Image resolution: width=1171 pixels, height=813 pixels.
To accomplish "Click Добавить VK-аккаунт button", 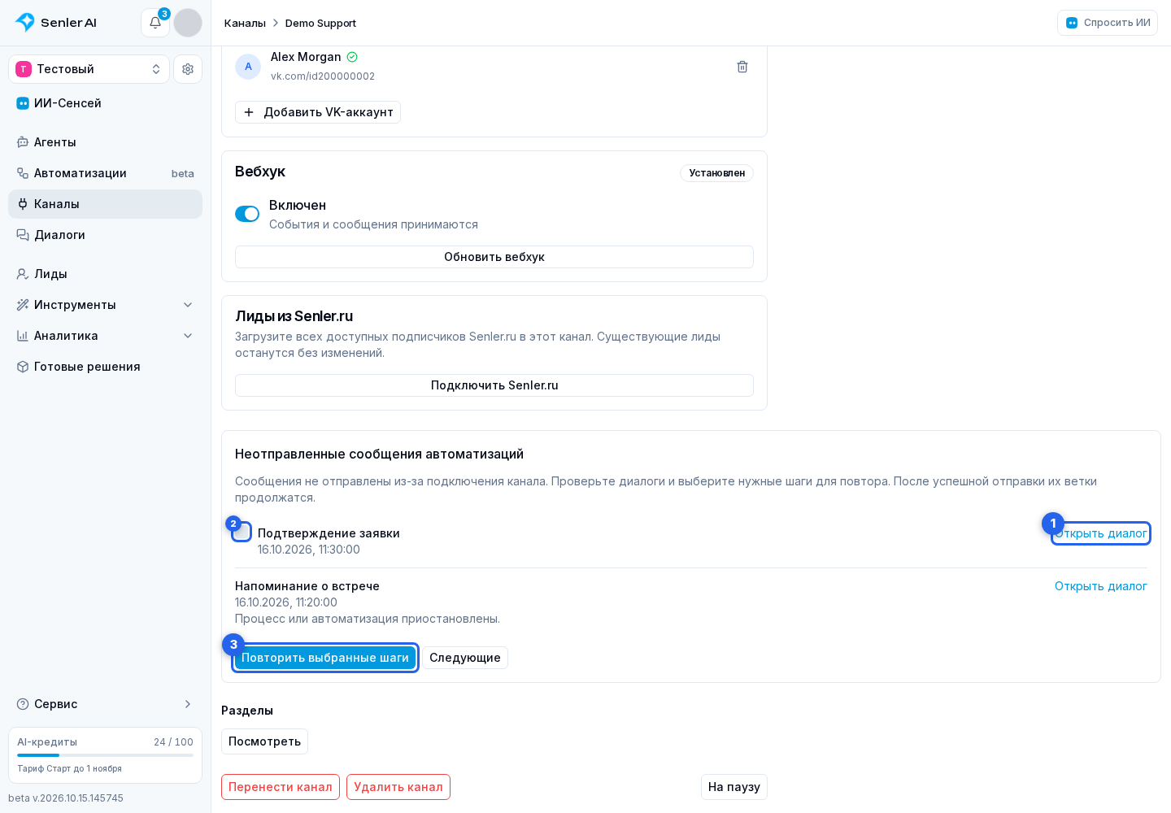I will tap(318, 112).
